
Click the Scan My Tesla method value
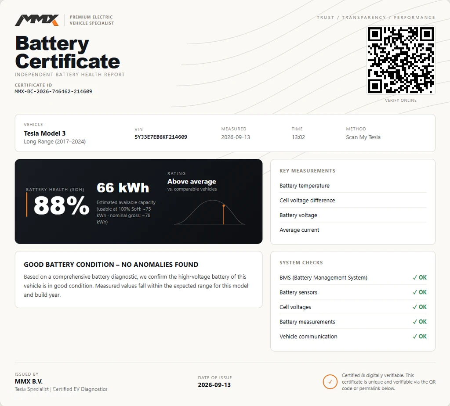[x=363, y=137]
